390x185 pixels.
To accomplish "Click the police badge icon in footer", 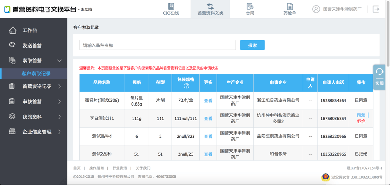I will (x=325, y=177).
